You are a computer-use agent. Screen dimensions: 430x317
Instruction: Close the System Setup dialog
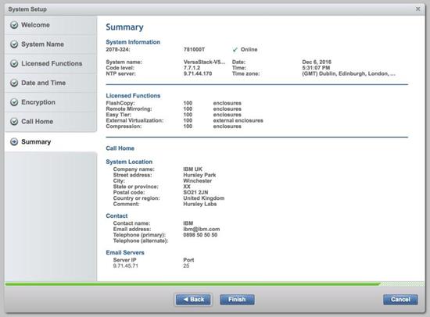[x=417, y=9]
